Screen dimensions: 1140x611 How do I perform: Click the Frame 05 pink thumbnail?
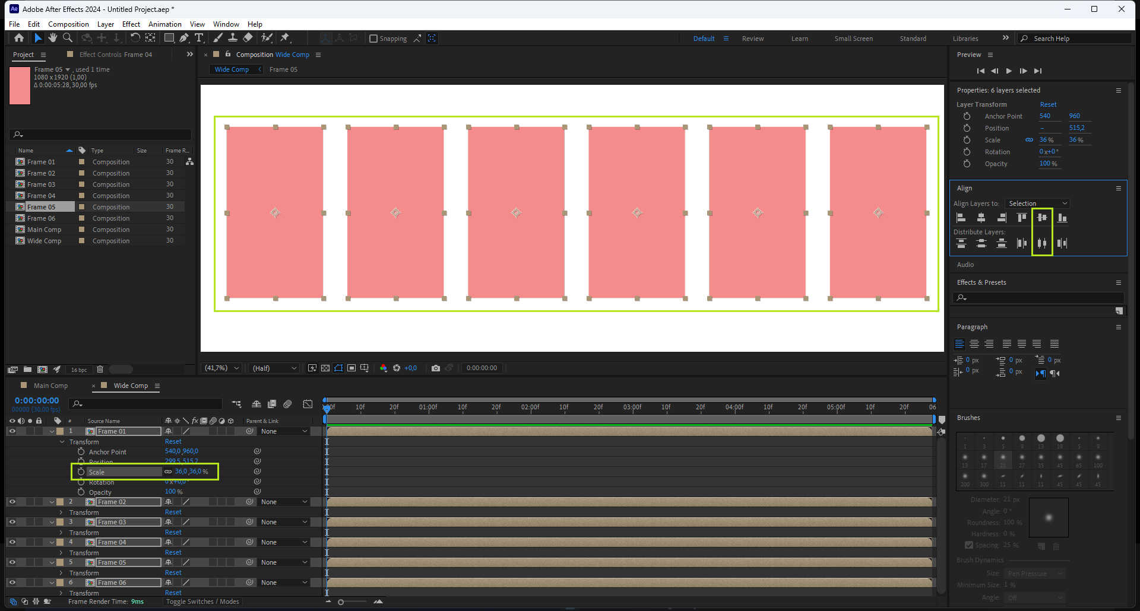(20, 86)
